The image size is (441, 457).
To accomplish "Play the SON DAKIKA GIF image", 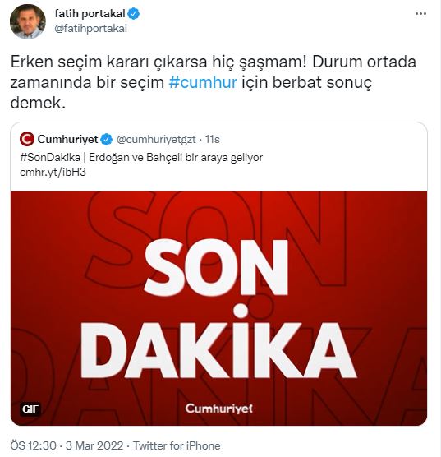I will [218, 308].
